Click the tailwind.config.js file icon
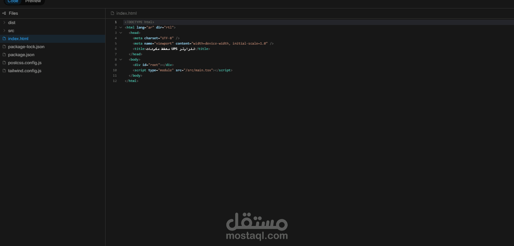This screenshot has width=514, height=246. 4,71
